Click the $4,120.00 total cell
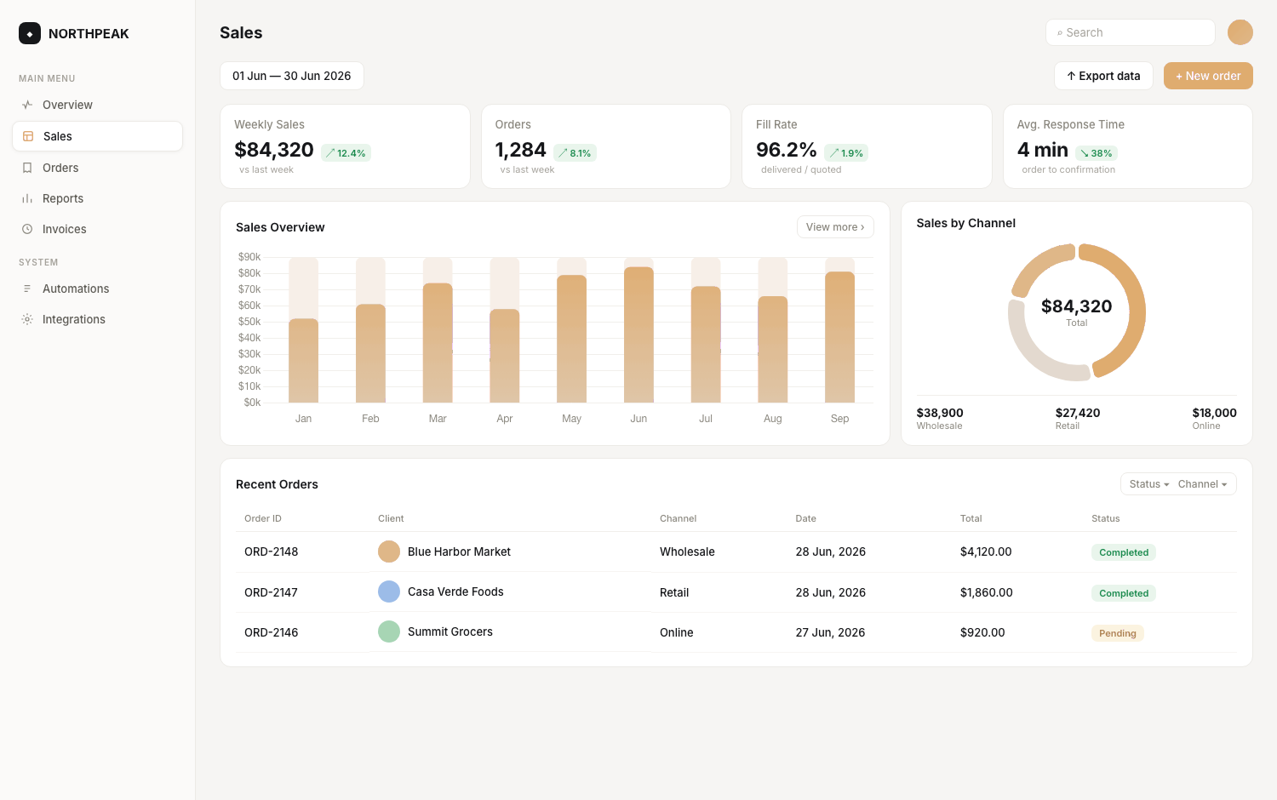Screen dimensions: 1277x800 pyautogui.click(x=986, y=551)
